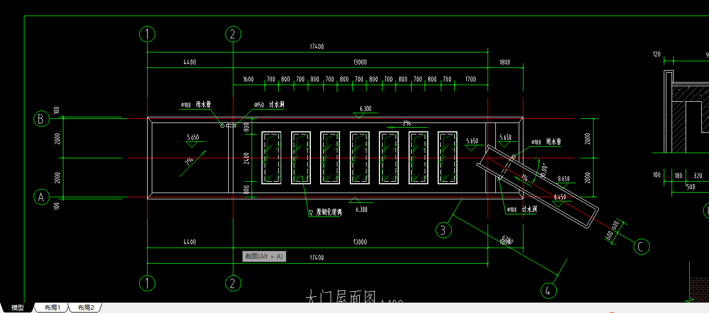
Task: Pick the 13000 dimension above the 700/800 chain
Action: point(360,62)
